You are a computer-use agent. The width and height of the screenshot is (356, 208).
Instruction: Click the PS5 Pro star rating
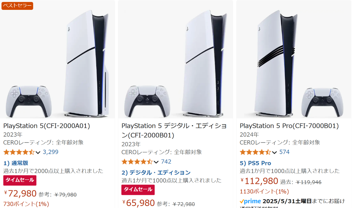point(255,152)
